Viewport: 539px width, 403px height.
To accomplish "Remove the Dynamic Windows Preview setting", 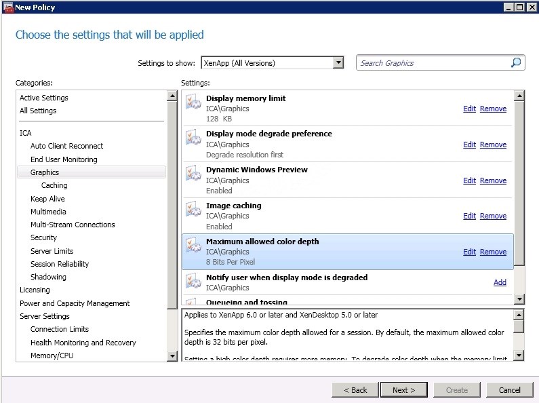I will pos(493,180).
